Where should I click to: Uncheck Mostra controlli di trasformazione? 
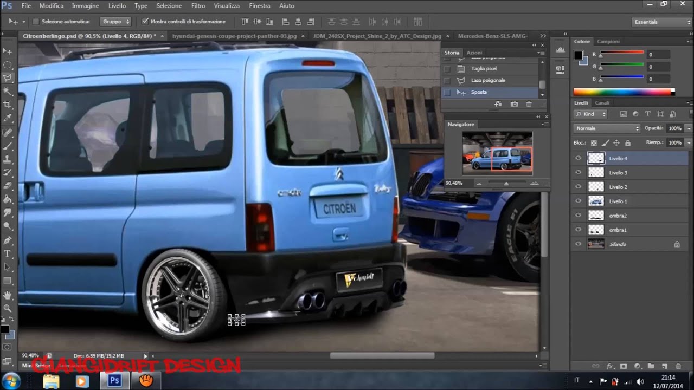click(x=145, y=22)
